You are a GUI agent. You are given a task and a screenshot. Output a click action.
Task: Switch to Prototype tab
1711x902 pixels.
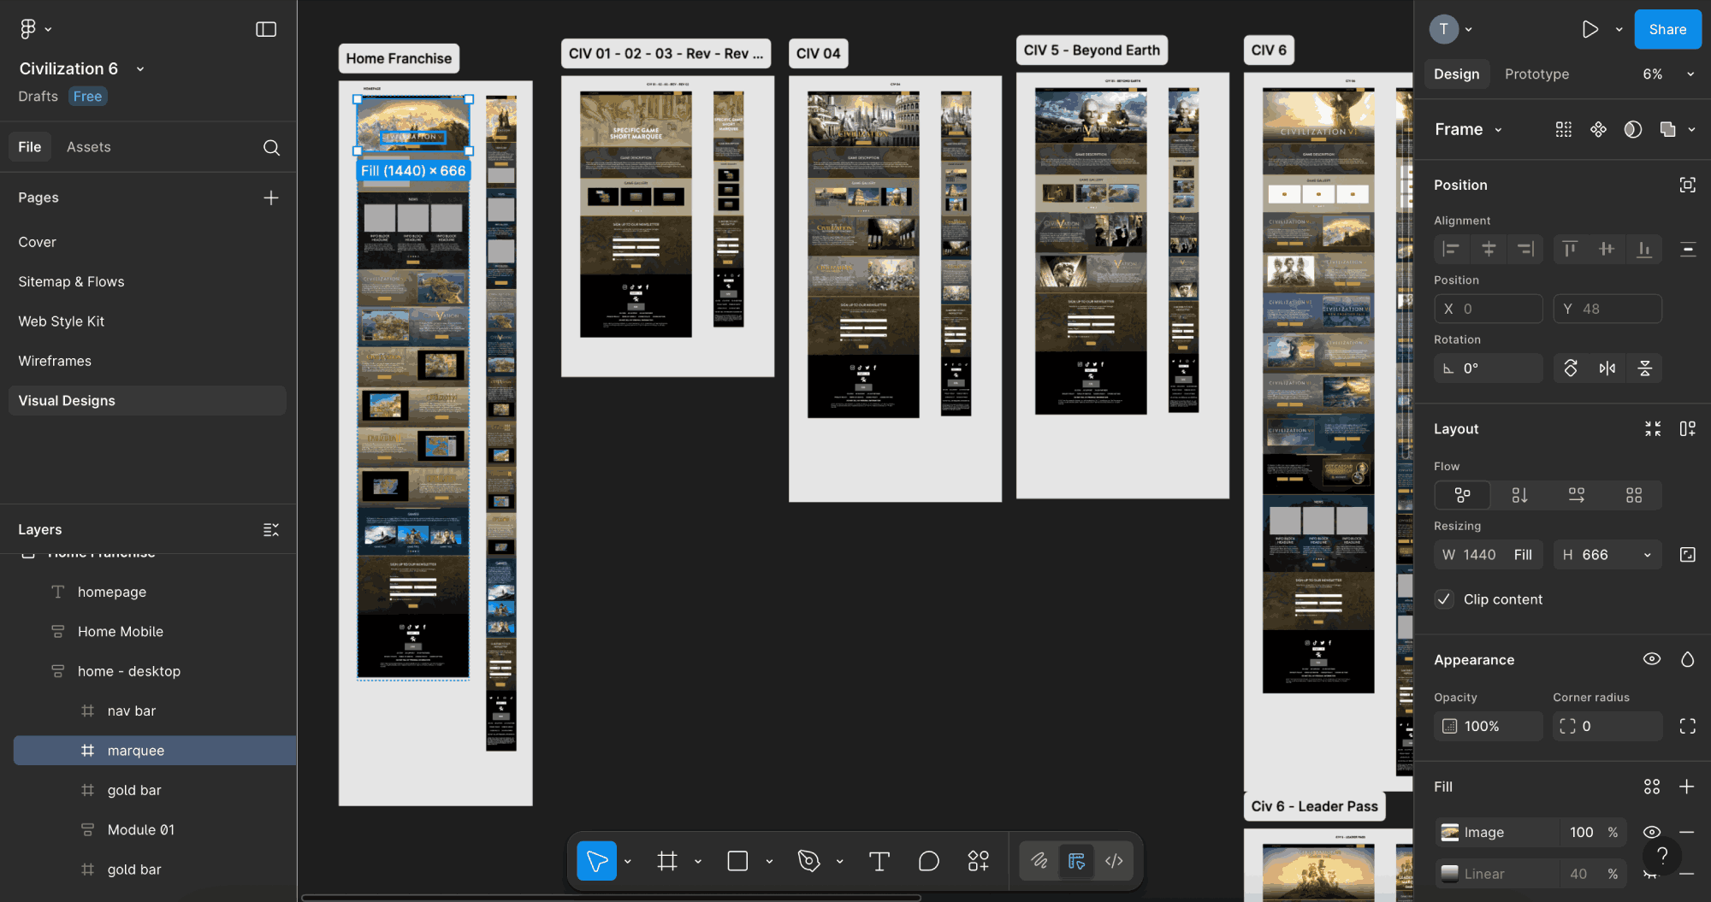click(1536, 74)
